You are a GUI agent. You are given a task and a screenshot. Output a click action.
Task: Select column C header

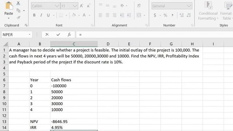[74, 44]
